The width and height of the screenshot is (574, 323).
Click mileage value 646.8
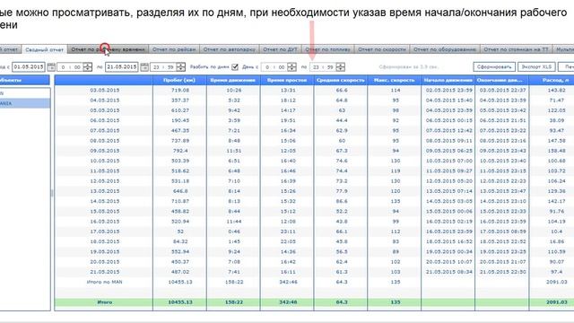[180, 191]
